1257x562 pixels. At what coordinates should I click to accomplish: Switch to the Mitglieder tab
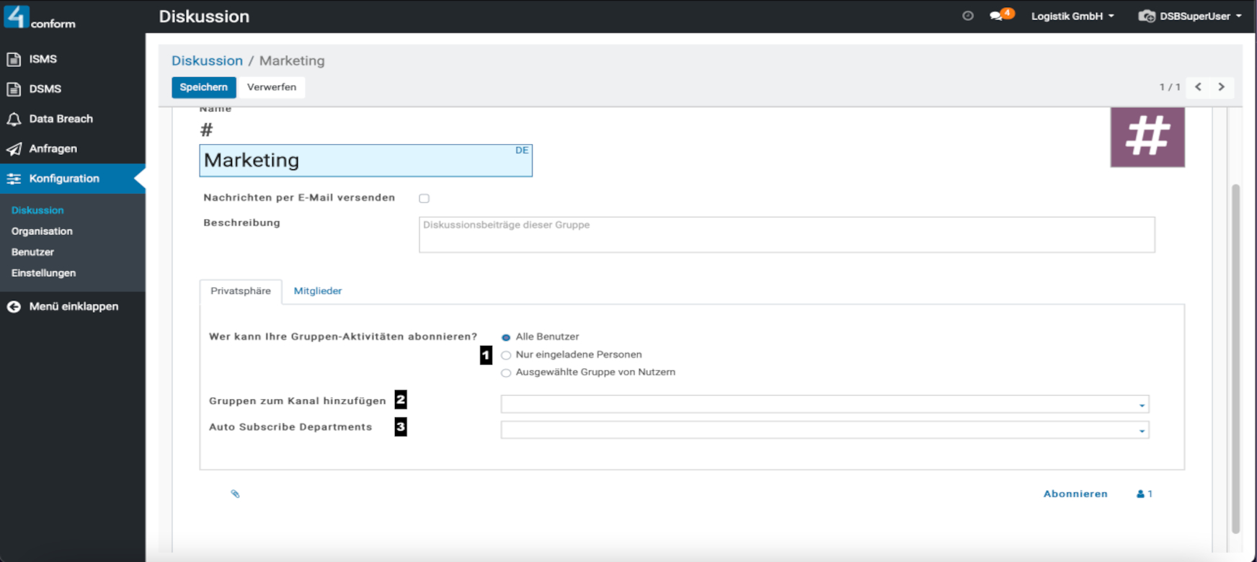point(318,291)
